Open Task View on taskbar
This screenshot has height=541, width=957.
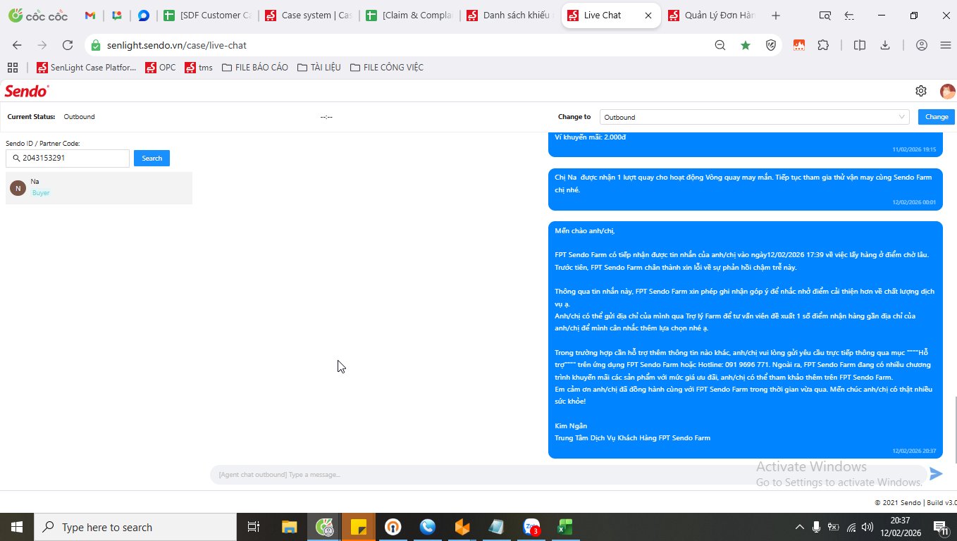[254, 527]
